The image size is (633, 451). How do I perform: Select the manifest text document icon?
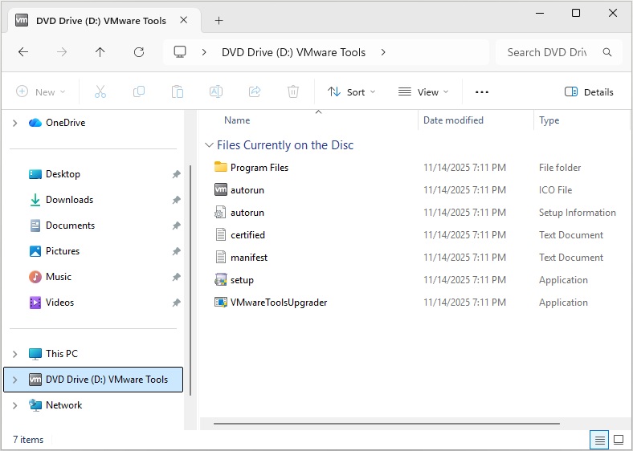coord(220,258)
